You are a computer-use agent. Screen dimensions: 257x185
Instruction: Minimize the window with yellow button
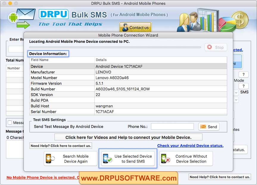(x=10, y=3)
